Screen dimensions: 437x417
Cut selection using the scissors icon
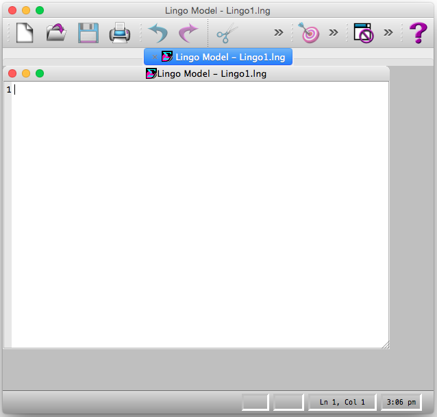[225, 32]
